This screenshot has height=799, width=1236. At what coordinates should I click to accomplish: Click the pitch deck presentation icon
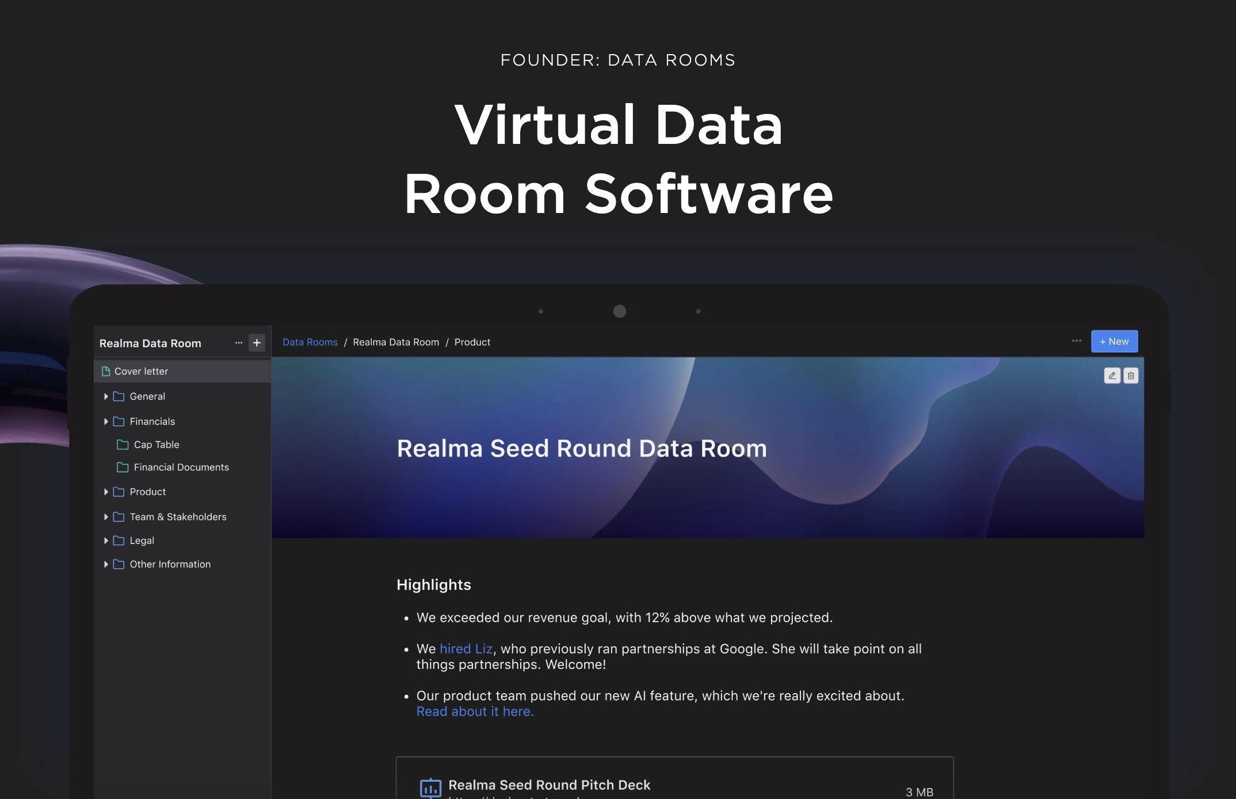tap(430, 787)
